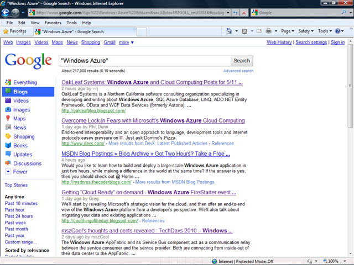Select the Everything filter in the sidebar

25,82
